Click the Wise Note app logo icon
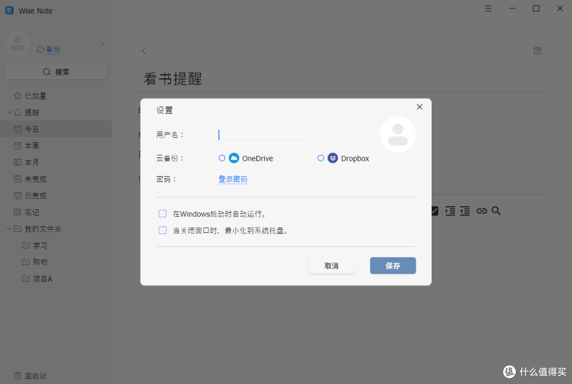Image resolution: width=572 pixels, height=384 pixels. (x=10, y=11)
